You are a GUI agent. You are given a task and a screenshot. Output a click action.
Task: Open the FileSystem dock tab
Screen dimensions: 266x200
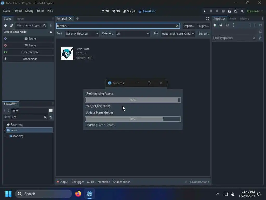[x=10, y=104]
